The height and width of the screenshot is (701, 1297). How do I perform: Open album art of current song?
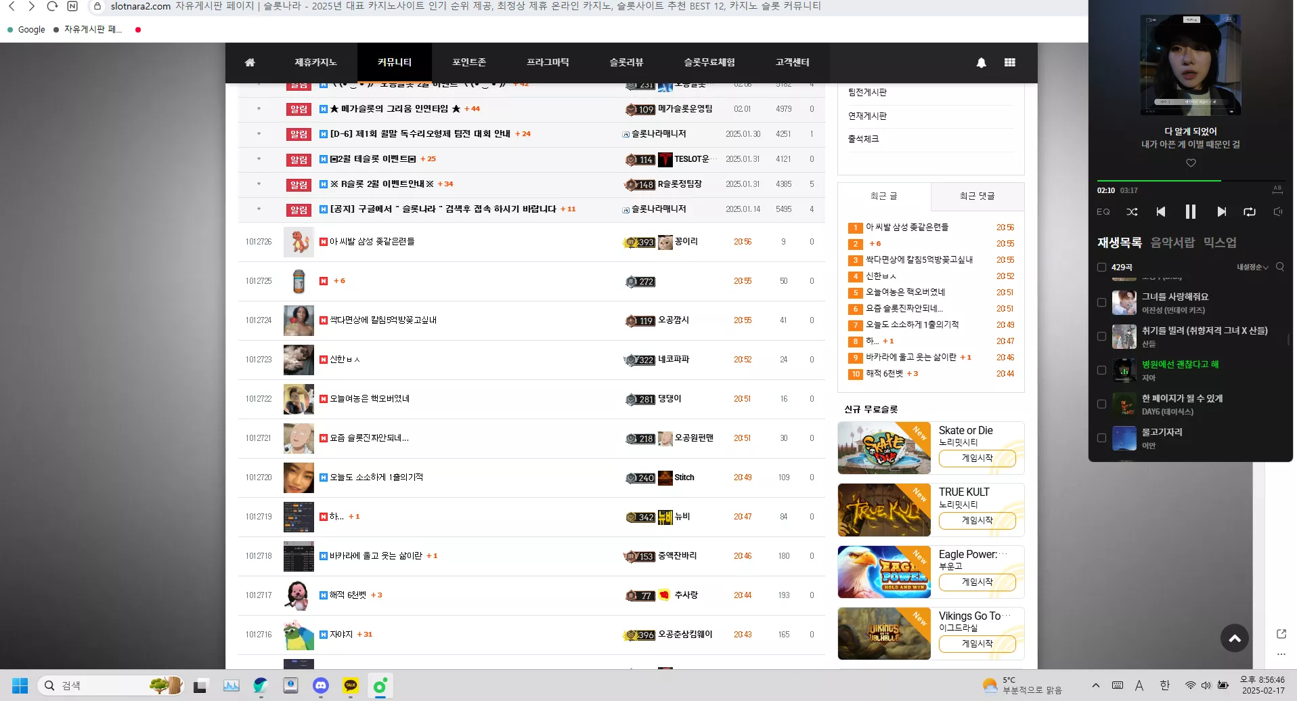point(1191,65)
